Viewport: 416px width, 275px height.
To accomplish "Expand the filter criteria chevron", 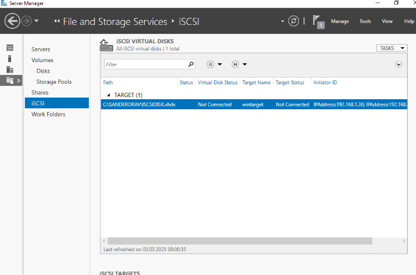I will [398, 64].
